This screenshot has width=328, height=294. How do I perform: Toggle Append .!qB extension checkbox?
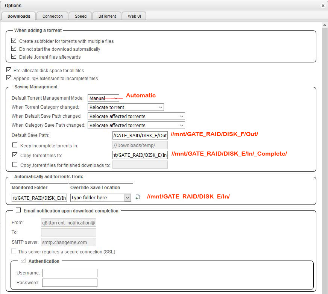[x=9, y=77]
